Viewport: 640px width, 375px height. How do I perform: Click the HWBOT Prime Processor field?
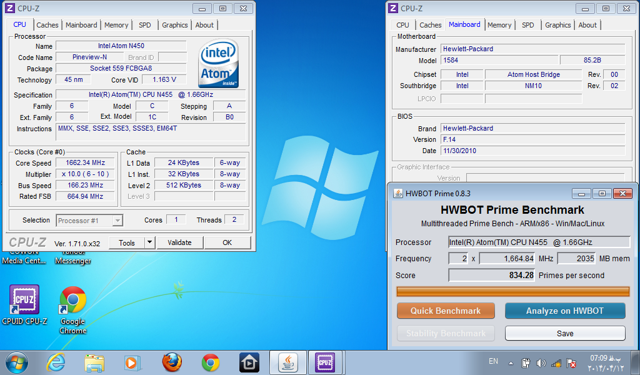539,242
